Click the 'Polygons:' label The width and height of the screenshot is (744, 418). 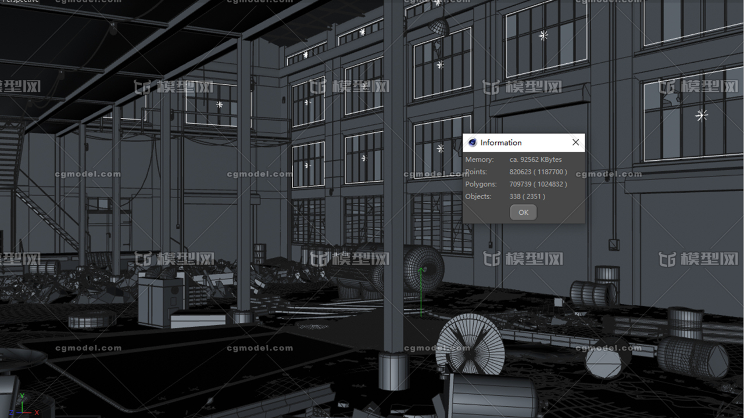coord(481,184)
